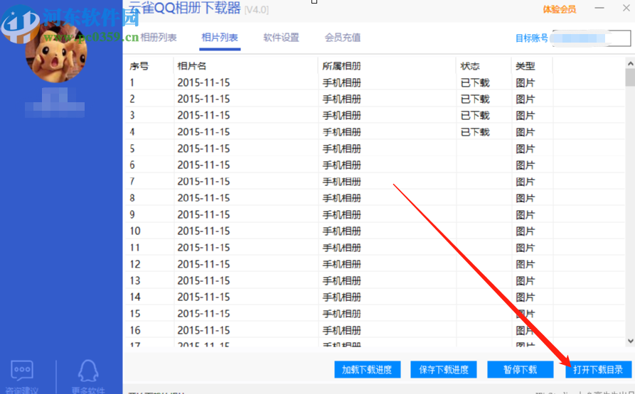Select 图片 type cell in row 14

pos(525,297)
